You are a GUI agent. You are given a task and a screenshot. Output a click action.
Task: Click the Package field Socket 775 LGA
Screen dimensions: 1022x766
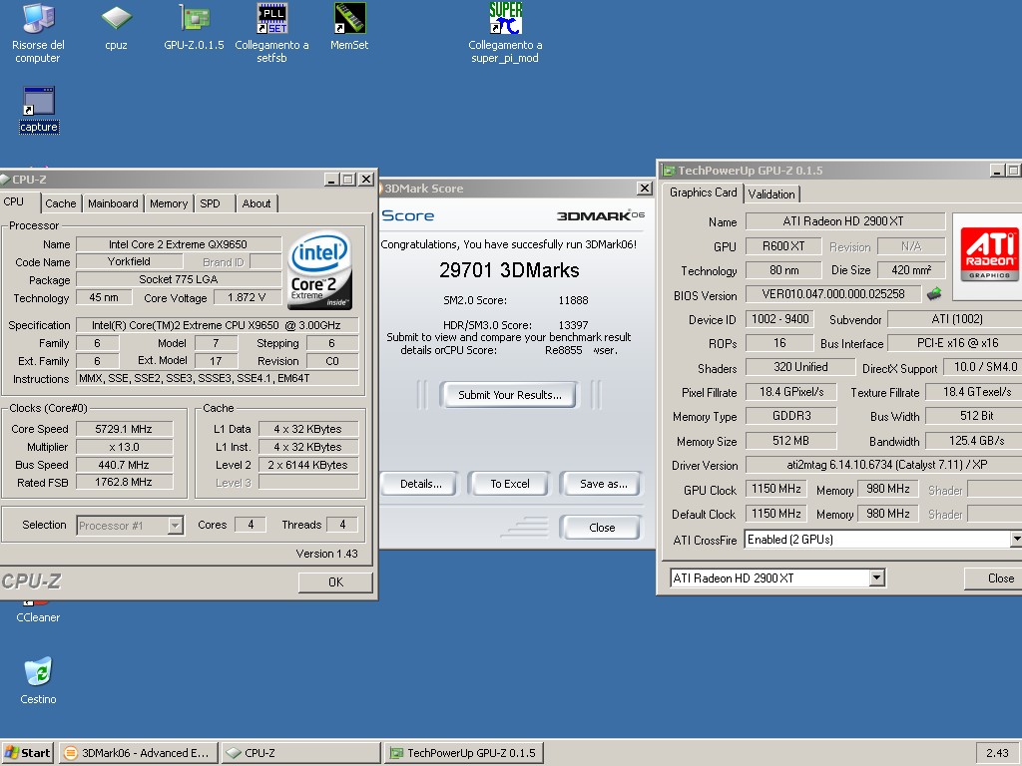pos(178,279)
